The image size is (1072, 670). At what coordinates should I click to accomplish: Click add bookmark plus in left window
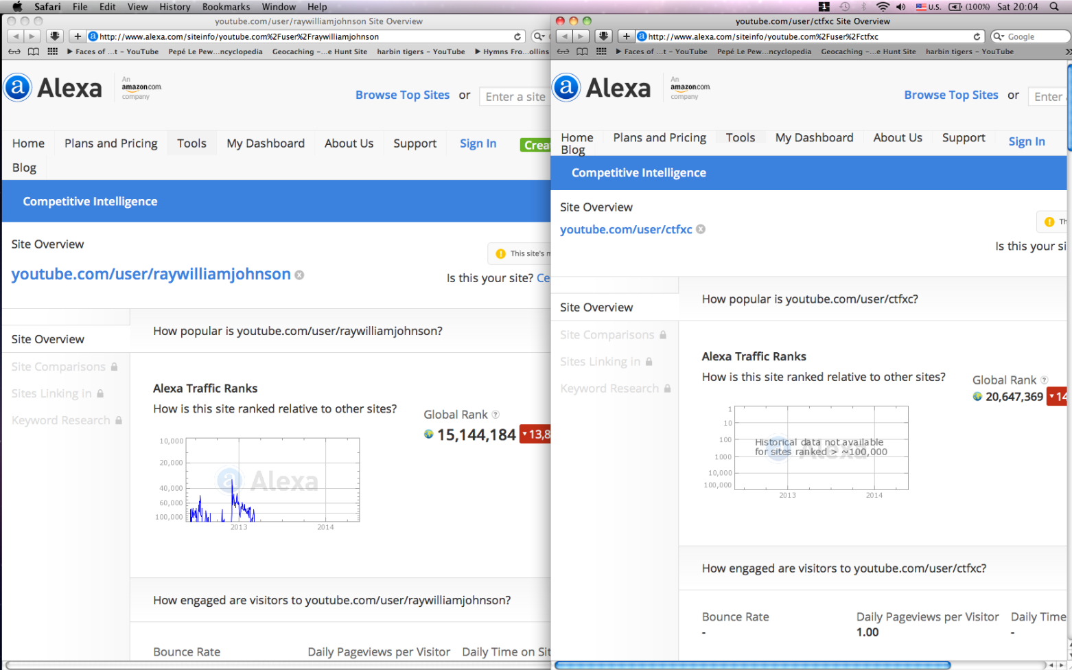[x=78, y=36]
